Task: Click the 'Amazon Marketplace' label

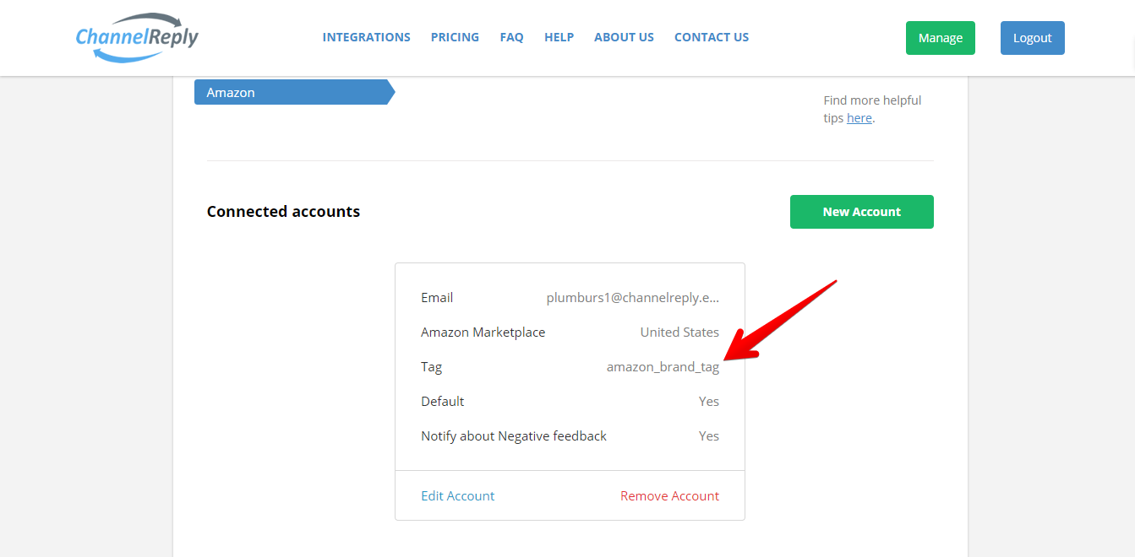Action: pyautogui.click(x=483, y=333)
